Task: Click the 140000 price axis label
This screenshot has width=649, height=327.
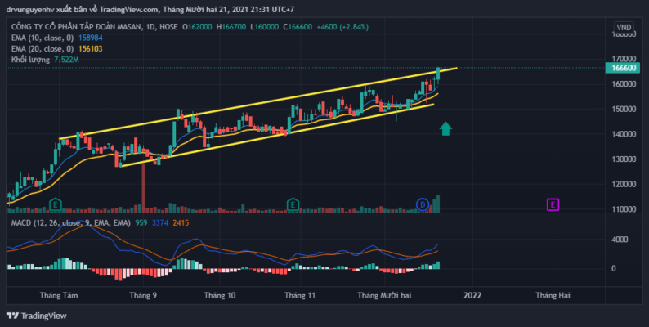Action: [x=624, y=134]
